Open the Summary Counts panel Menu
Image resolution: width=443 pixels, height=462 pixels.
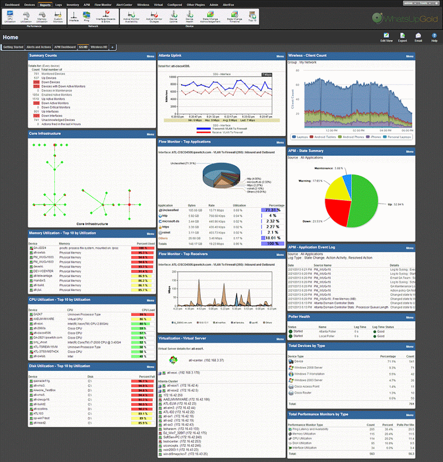(150, 56)
